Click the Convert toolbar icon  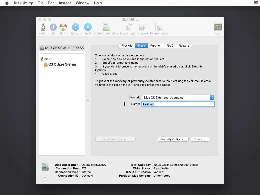[x=143, y=27]
